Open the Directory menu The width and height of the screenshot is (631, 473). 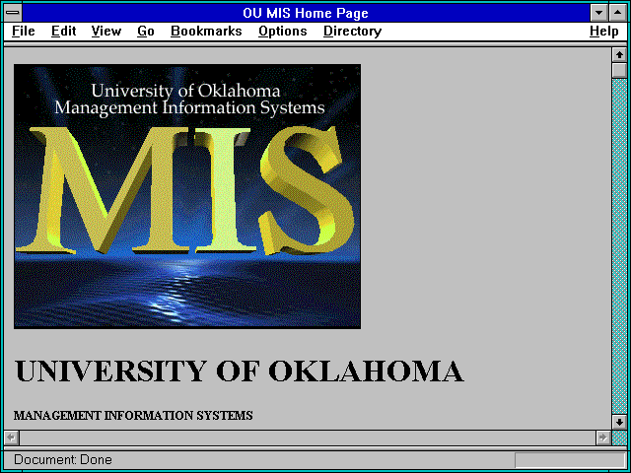(x=353, y=32)
